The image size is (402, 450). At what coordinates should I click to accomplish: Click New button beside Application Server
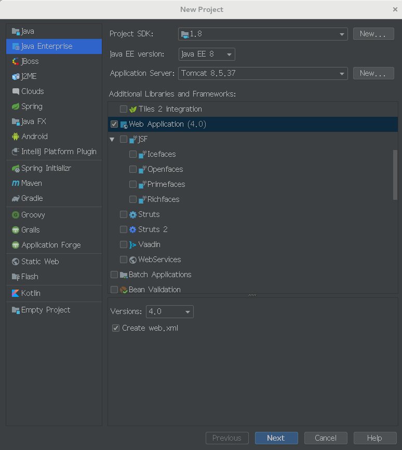click(373, 73)
